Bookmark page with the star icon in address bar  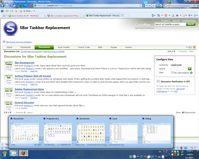coord(141,6)
